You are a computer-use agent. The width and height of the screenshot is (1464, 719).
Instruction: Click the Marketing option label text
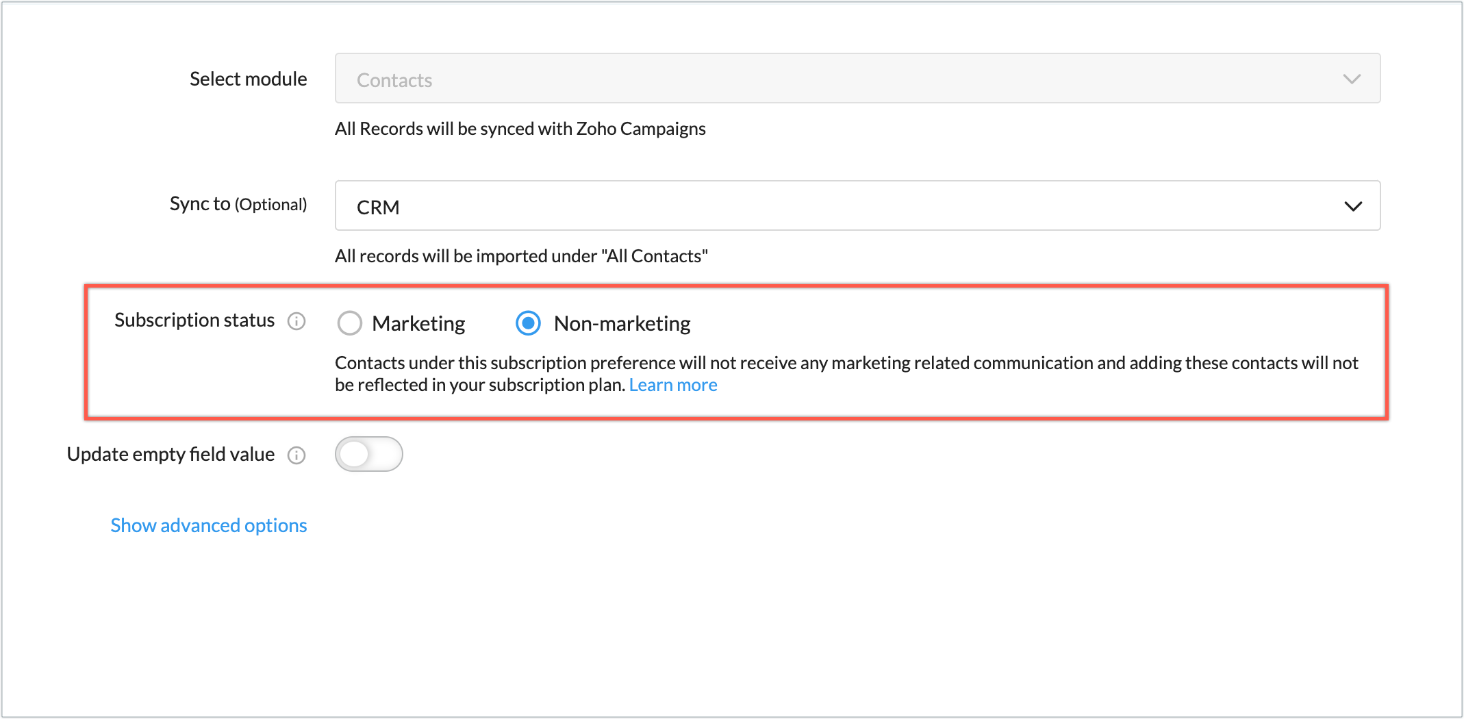coord(418,323)
